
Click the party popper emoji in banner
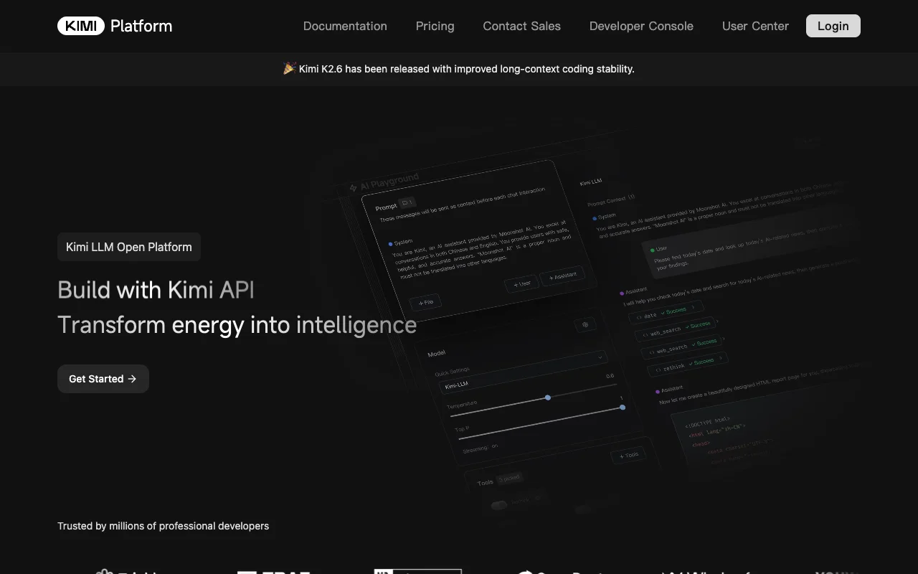click(x=290, y=69)
